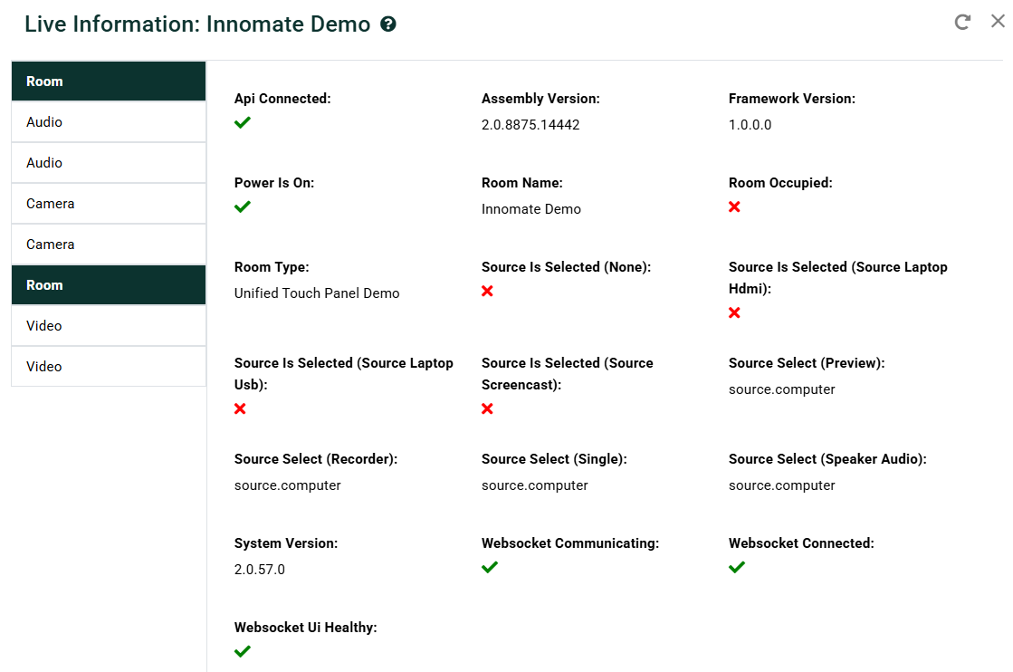Click the Innomate Demo value under Room Name

(x=531, y=209)
